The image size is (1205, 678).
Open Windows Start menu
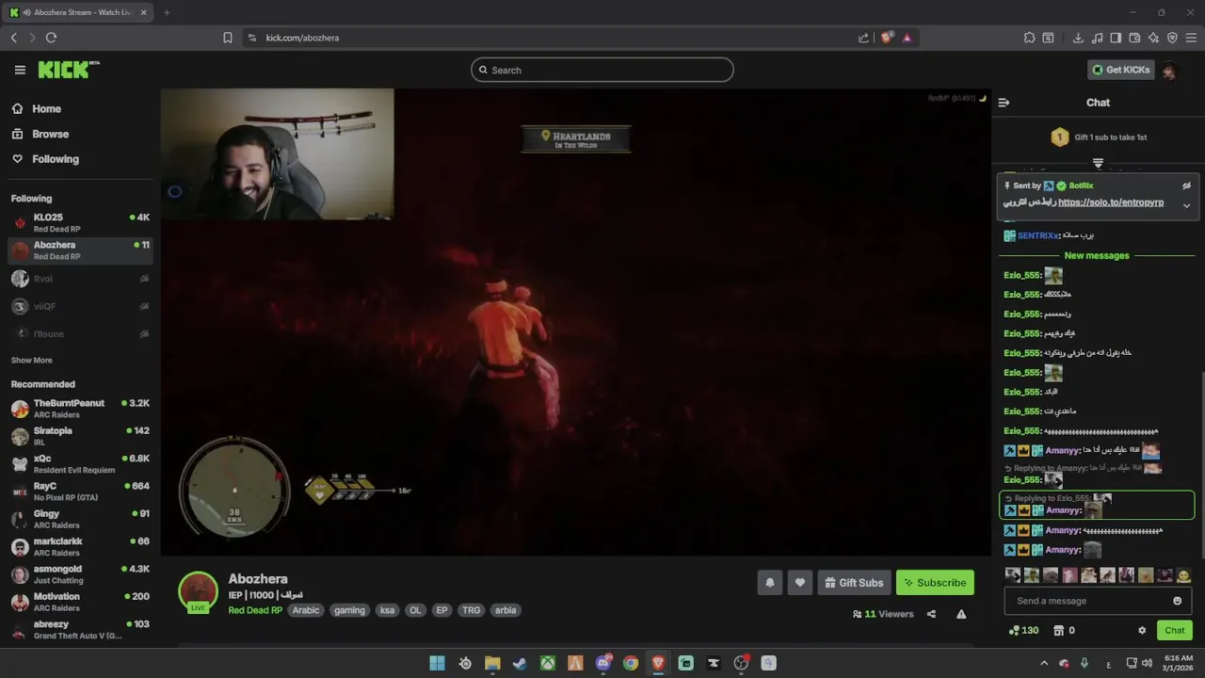click(437, 663)
